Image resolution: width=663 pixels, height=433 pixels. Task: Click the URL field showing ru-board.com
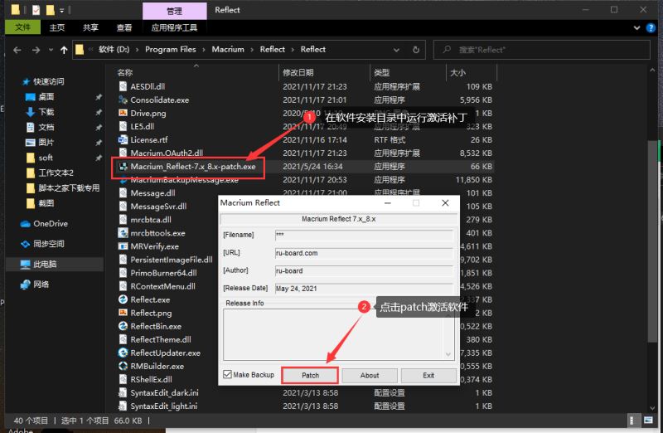[364, 253]
